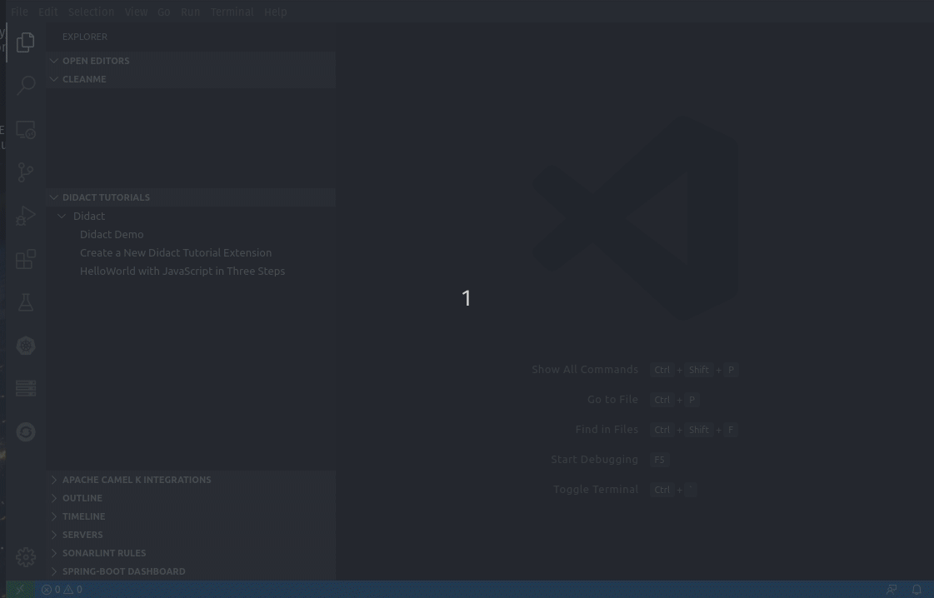The width and height of the screenshot is (934, 598).
Task: Open the Edit menu
Action: [47, 12]
